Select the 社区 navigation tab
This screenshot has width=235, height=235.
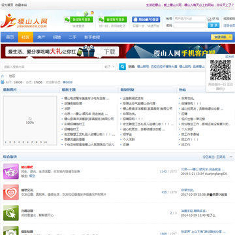[x=25, y=37]
